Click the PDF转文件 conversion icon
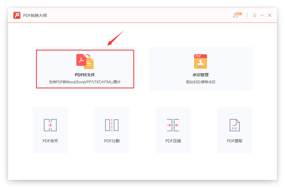Screen dimensions: 285x188 click(x=85, y=61)
